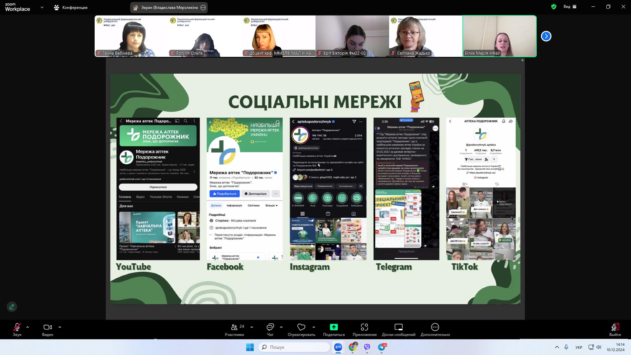
Task: Open Zoom Workplace dropdown arrow
Action: tap(42, 7)
